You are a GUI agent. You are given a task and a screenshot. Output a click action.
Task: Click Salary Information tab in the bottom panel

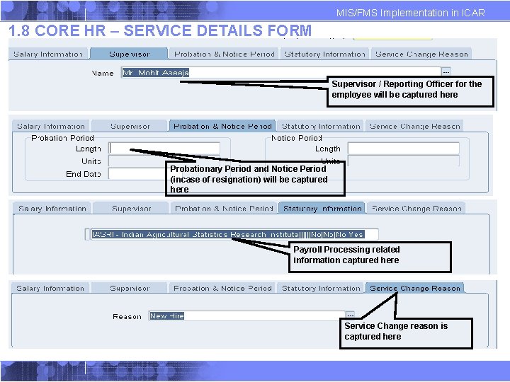(50, 288)
